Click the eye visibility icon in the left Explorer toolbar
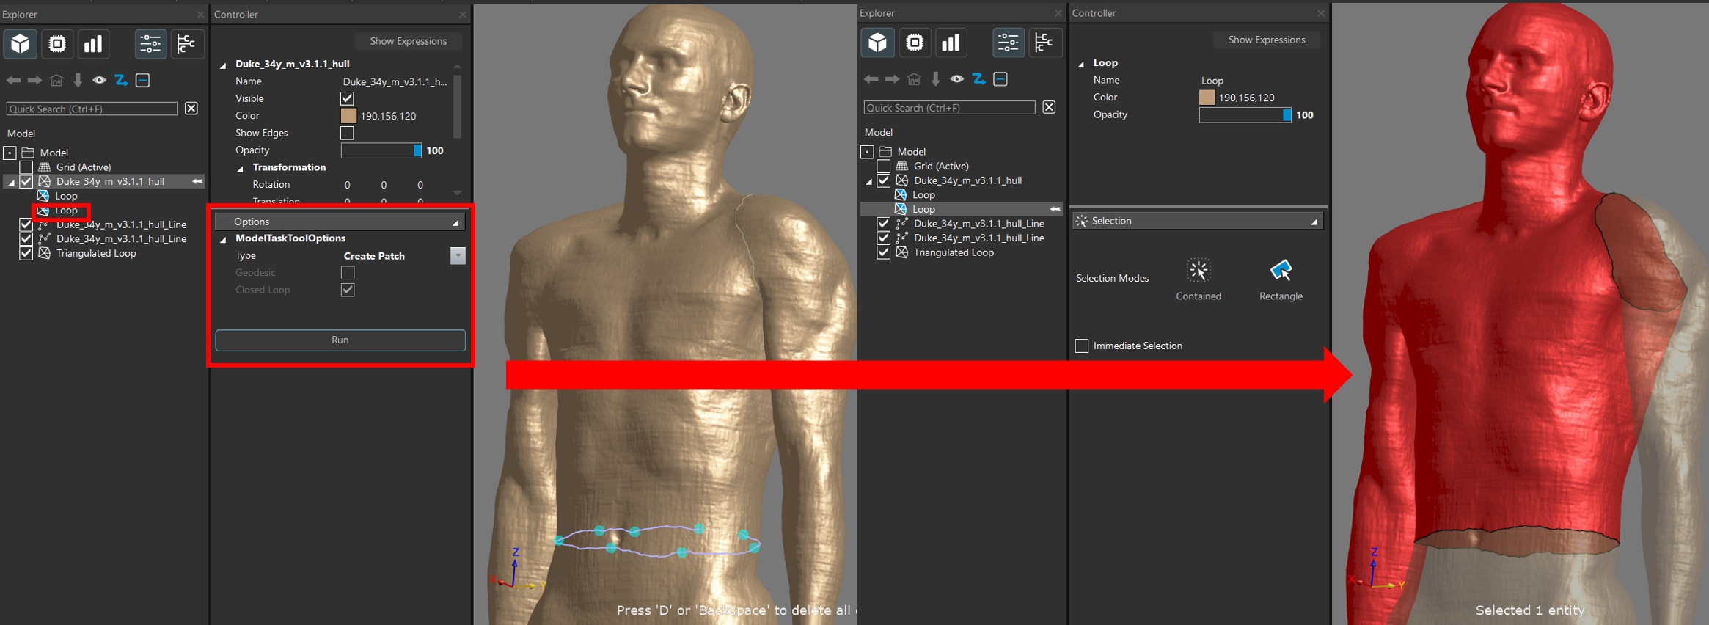 [x=99, y=80]
